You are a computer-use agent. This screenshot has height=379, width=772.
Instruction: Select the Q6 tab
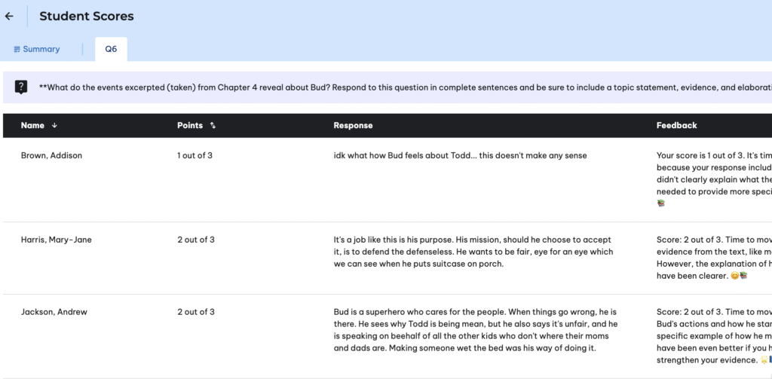[111, 49]
